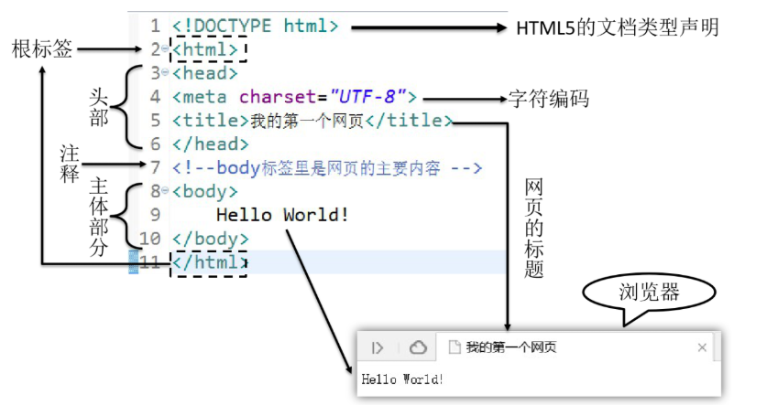
Task: Click the meta charset code on line 4
Action: pyautogui.click(x=294, y=97)
